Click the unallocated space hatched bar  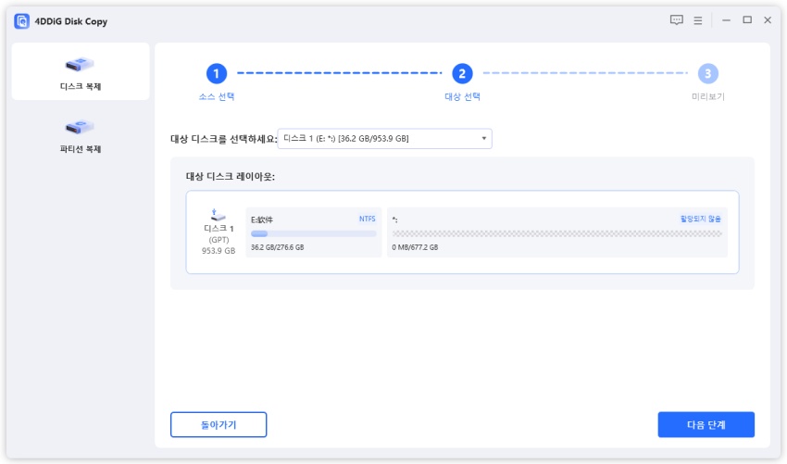(556, 233)
